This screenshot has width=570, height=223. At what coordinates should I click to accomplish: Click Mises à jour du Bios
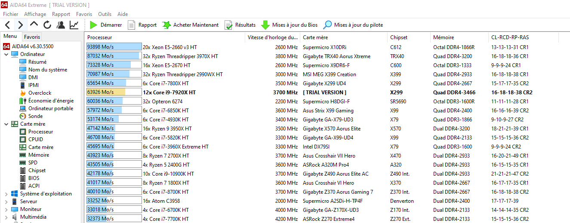tap(289, 25)
